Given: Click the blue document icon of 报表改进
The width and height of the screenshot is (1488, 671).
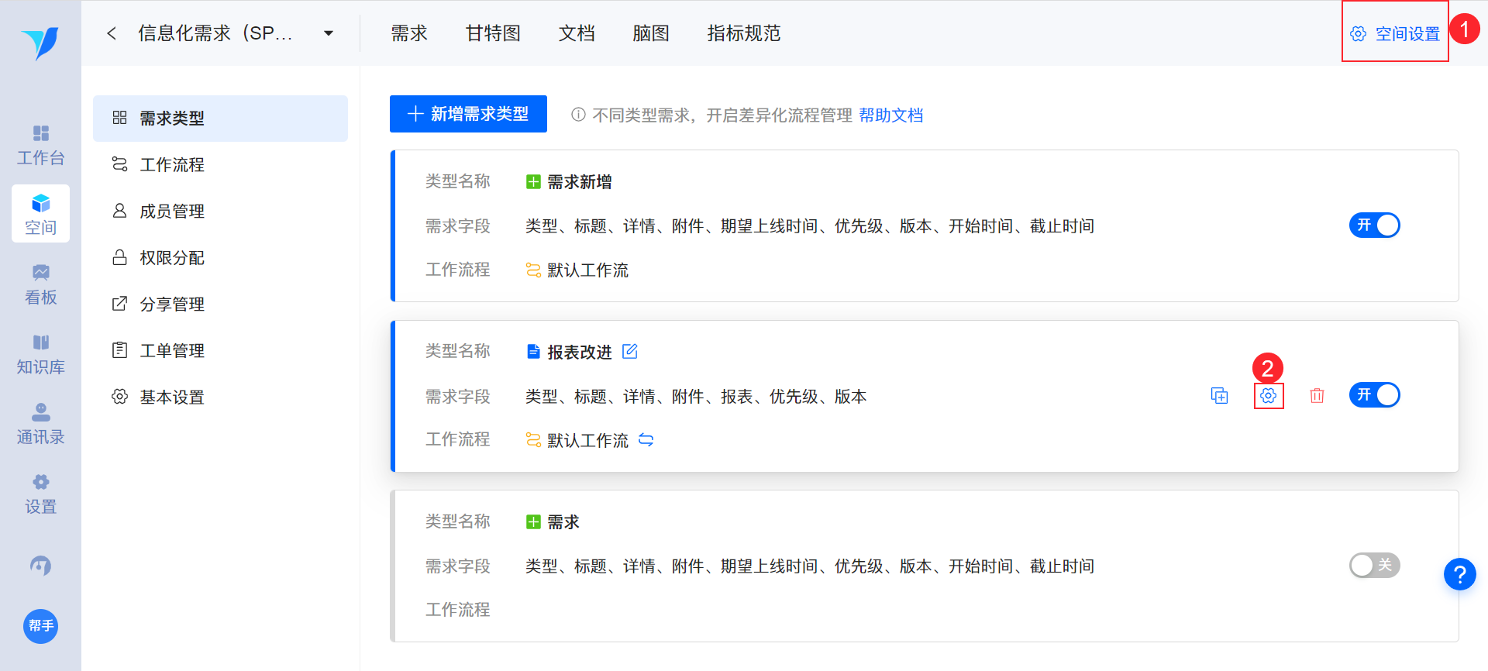Looking at the screenshot, I should [x=533, y=352].
